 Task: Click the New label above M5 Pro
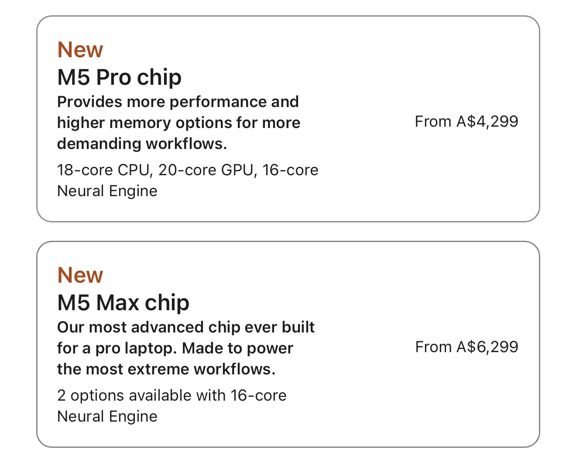tap(80, 49)
